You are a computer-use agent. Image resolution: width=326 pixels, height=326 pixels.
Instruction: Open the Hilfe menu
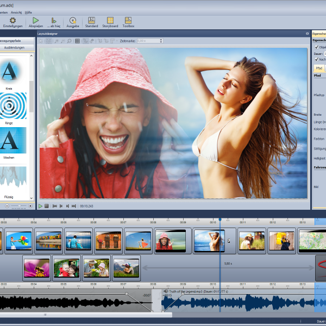coord(28,12)
